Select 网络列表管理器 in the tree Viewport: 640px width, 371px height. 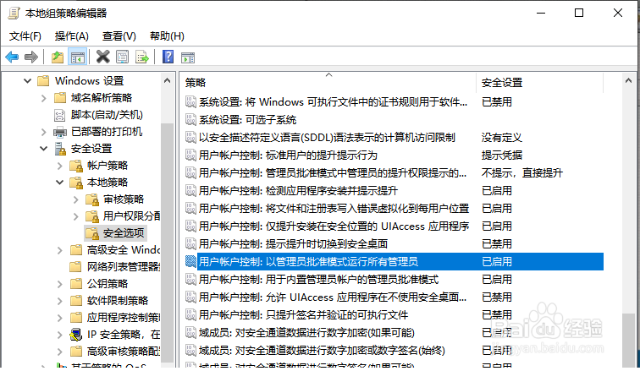[x=124, y=267]
